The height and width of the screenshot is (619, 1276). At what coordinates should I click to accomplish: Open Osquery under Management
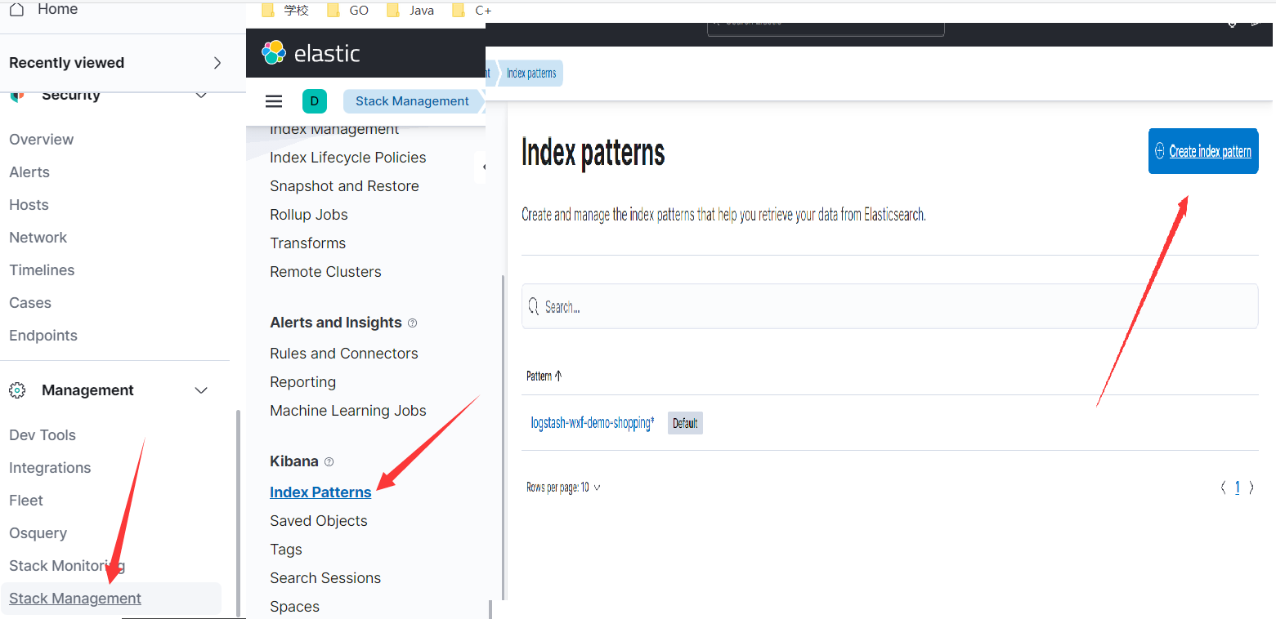[38, 533]
